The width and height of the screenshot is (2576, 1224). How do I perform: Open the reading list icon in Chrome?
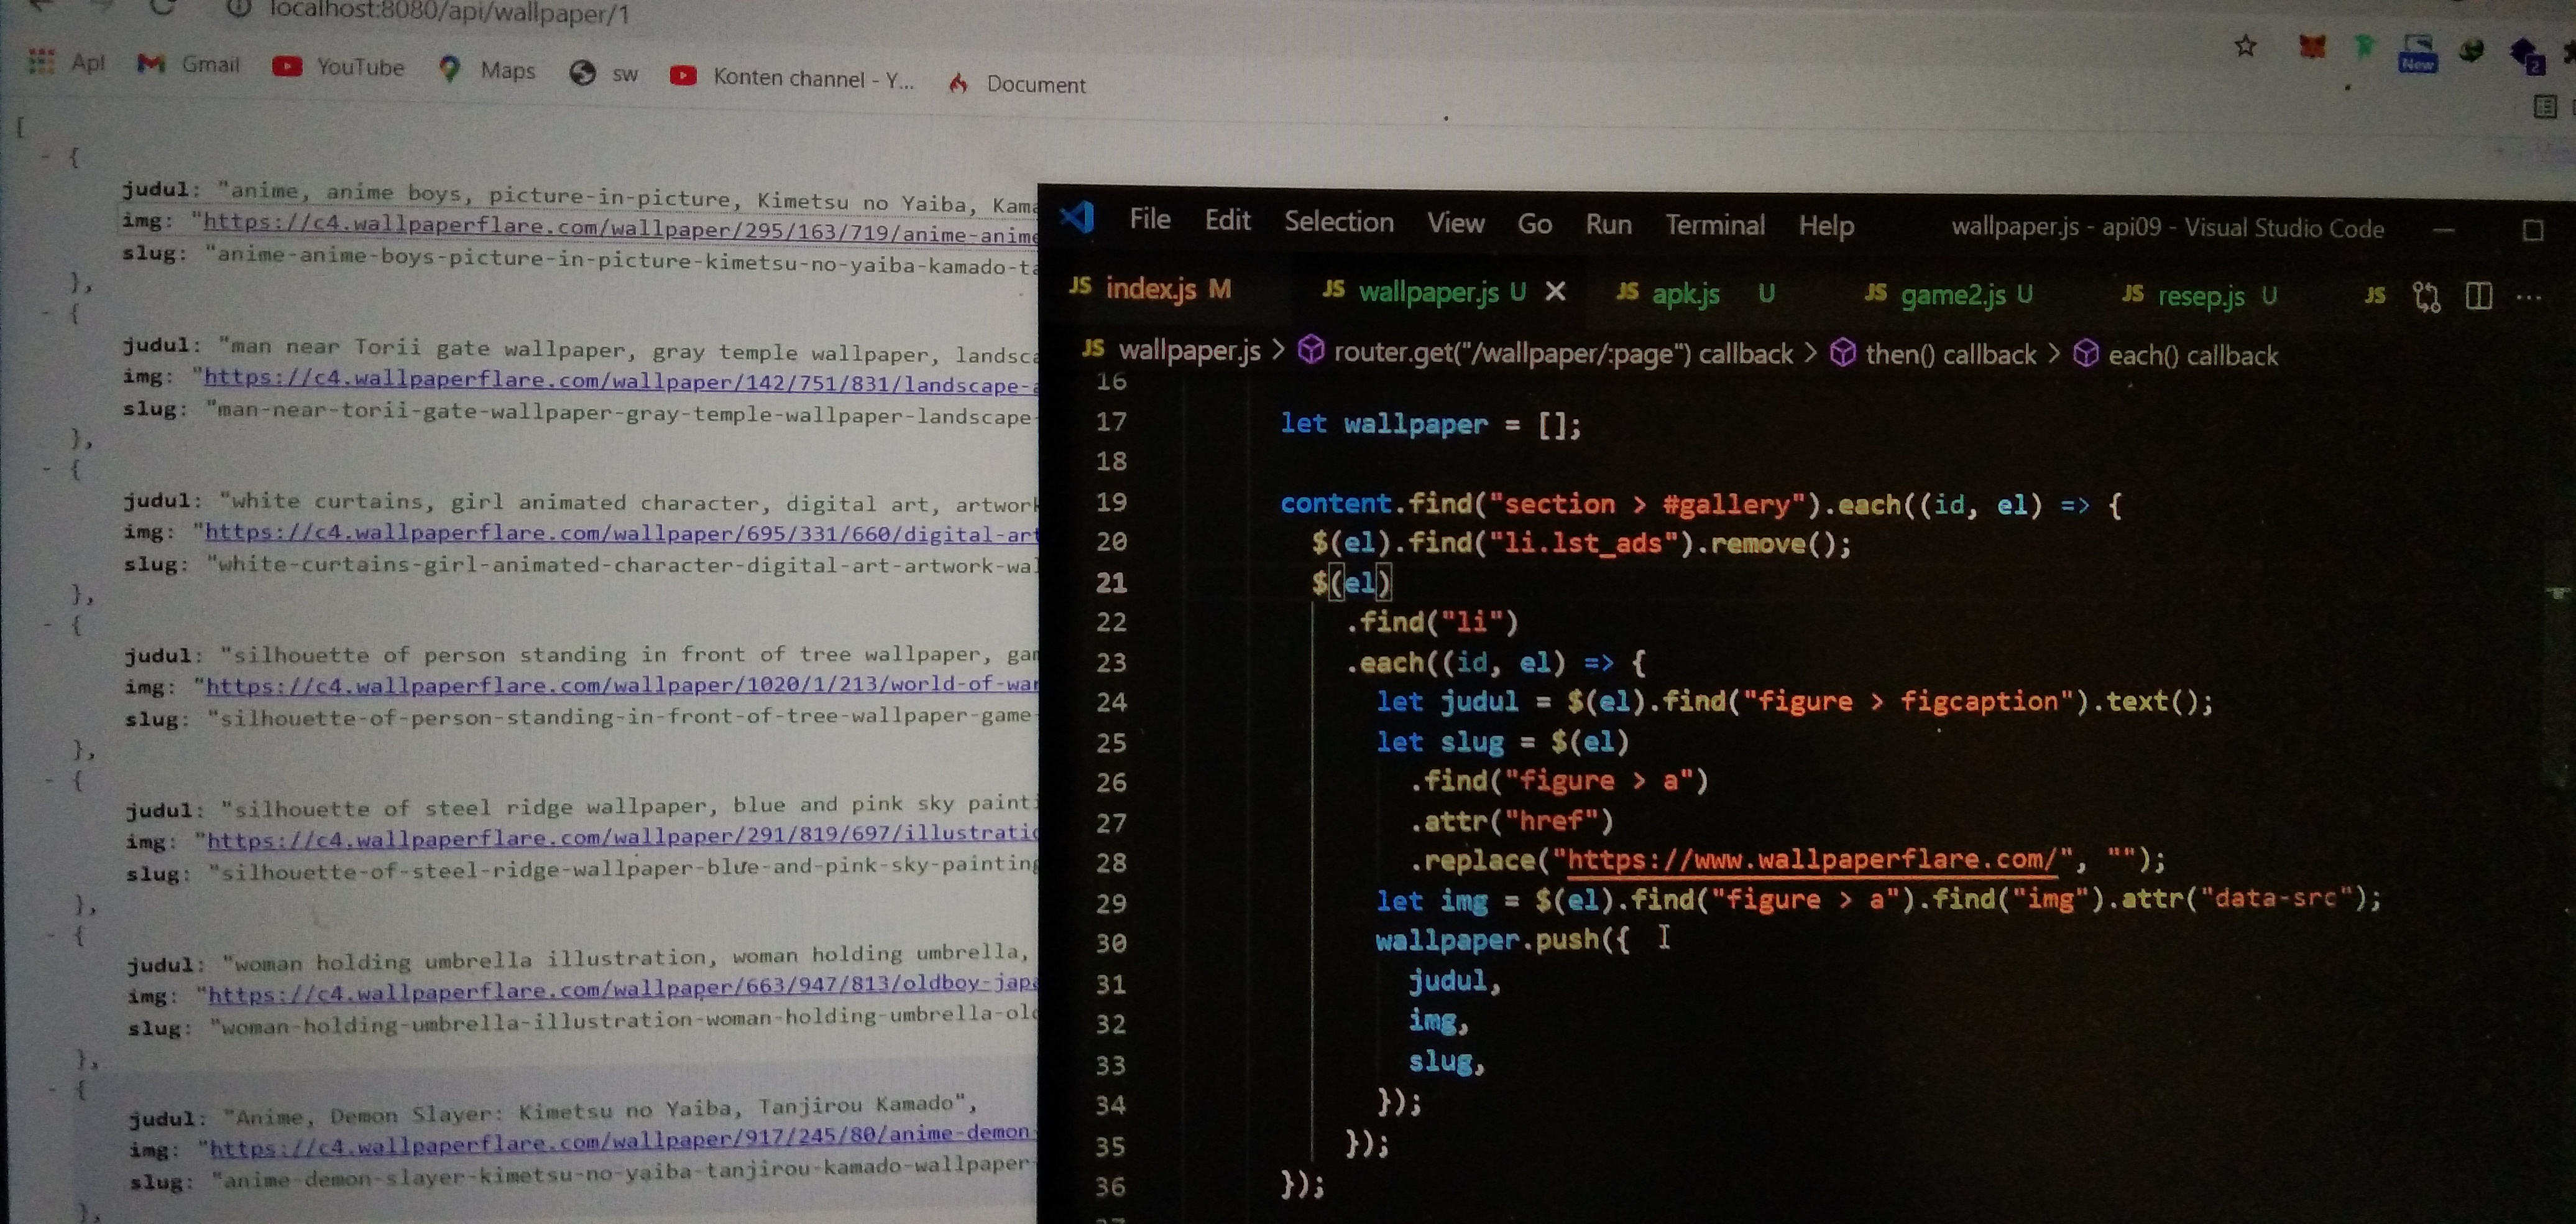tap(2545, 107)
